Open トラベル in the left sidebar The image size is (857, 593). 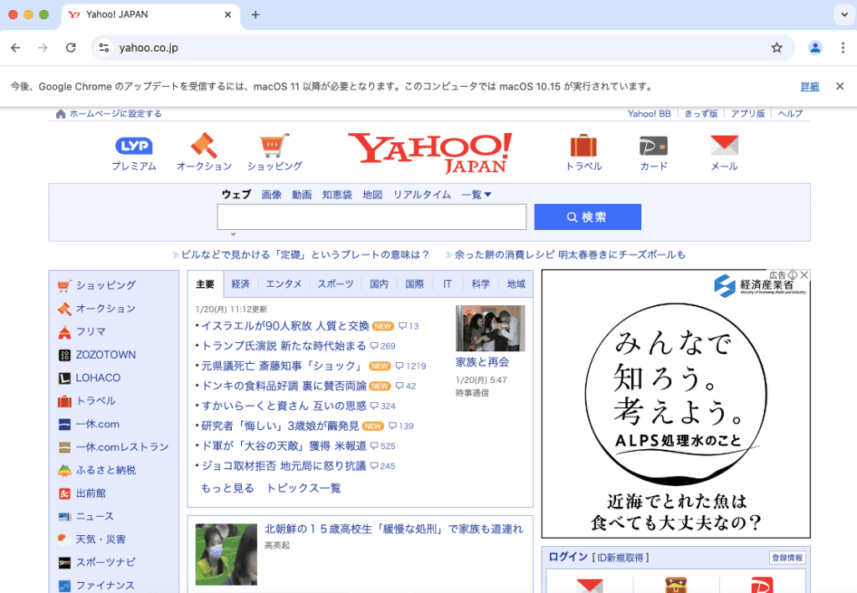click(95, 401)
